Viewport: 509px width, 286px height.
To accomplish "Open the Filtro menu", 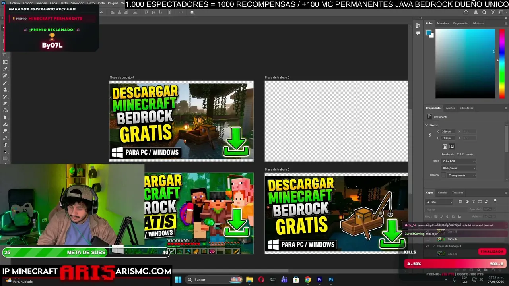I will pyautogui.click(x=91, y=3).
